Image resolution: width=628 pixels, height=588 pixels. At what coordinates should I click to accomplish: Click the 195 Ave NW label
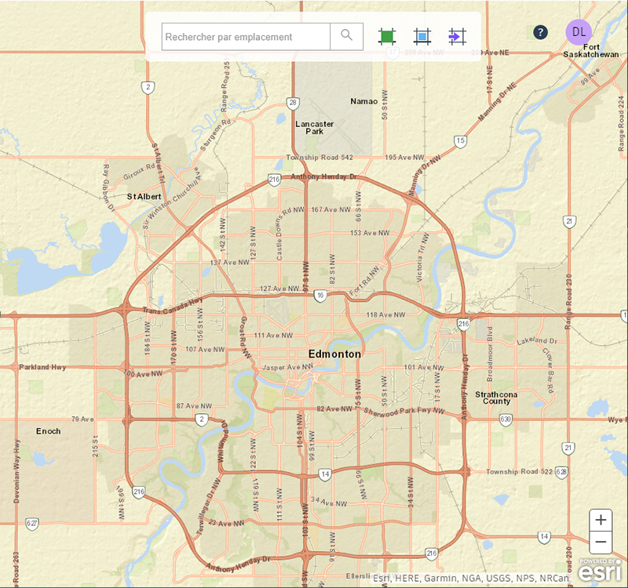[404, 158]
